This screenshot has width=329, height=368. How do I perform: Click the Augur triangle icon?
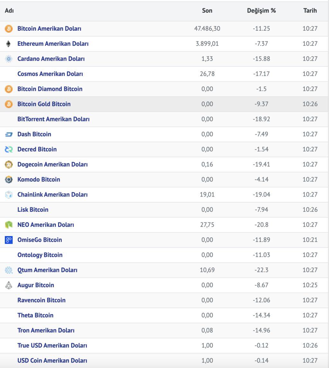click(x=9, y=285)
